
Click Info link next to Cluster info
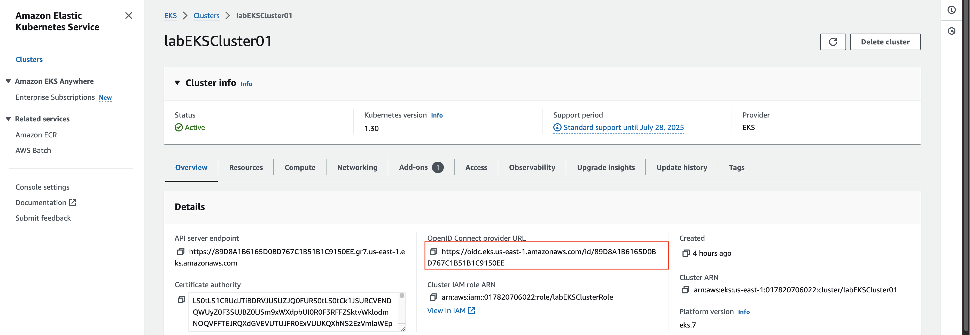pyautogui.click(x=246, y=84)
